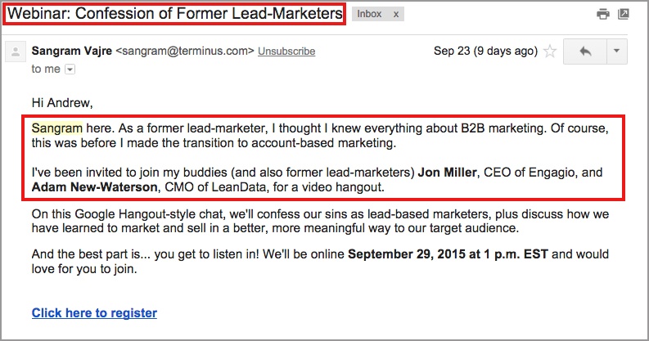Open the More options dropdown beside Reply
Image resolution: width=649 pixels, height=341 pixels.
(615, 51)
